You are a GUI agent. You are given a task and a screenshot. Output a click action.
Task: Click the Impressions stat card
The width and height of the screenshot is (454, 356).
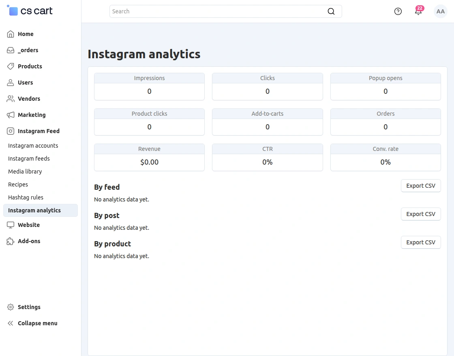[150, 87]
